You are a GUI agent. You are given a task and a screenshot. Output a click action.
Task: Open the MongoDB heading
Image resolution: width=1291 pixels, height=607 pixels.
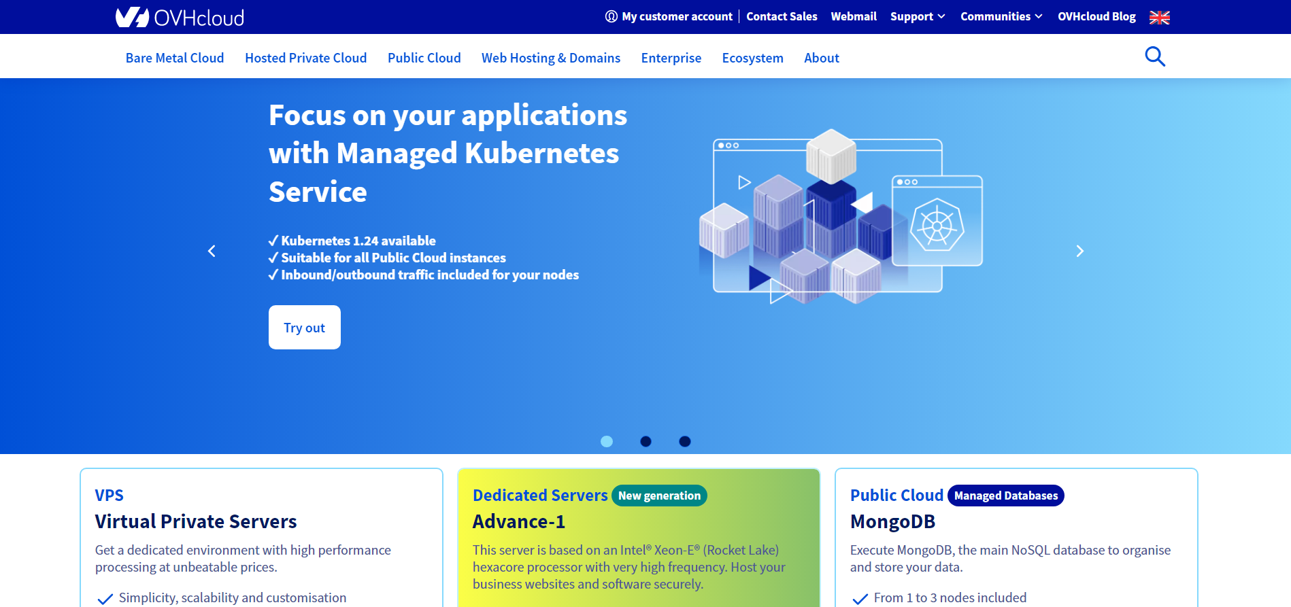coord(892,521)
